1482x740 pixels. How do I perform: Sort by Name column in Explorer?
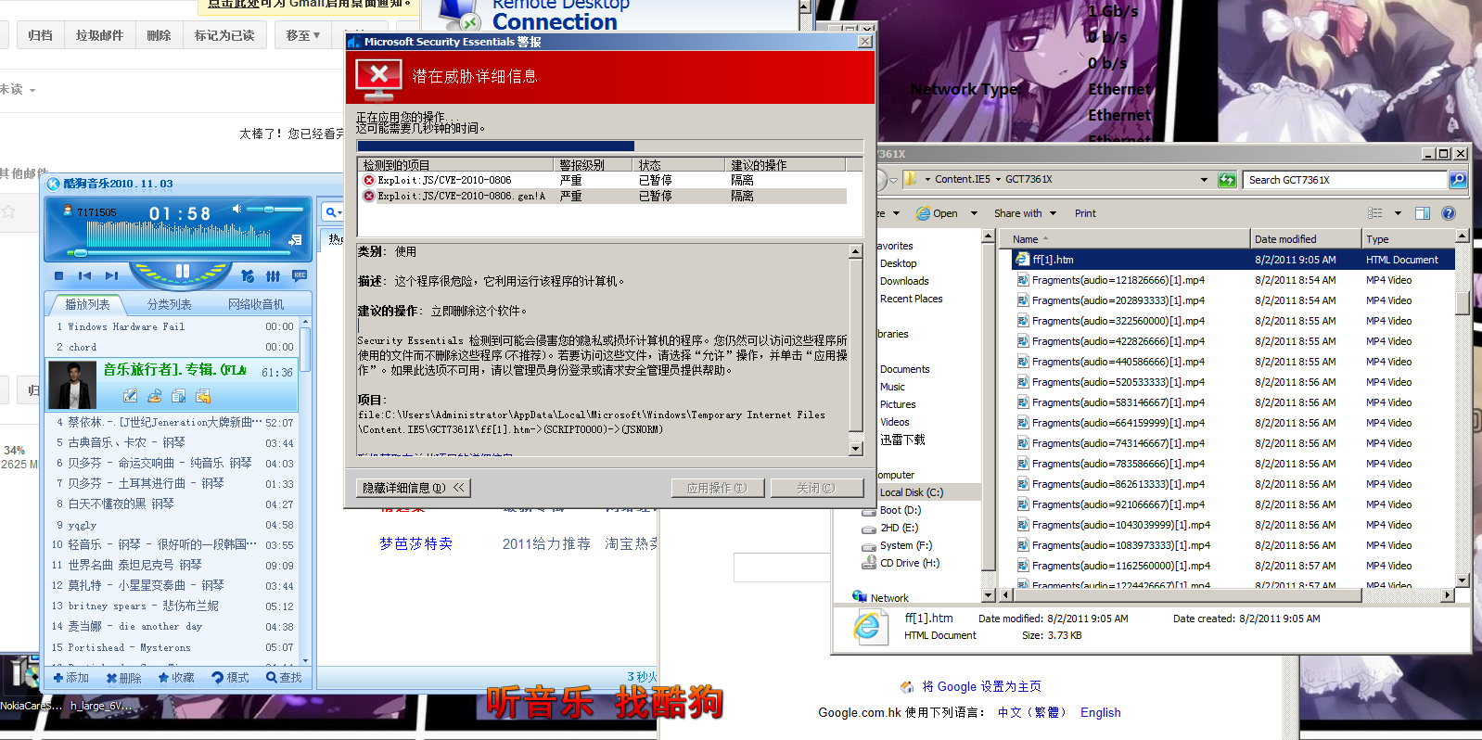tap(1124, 238)
